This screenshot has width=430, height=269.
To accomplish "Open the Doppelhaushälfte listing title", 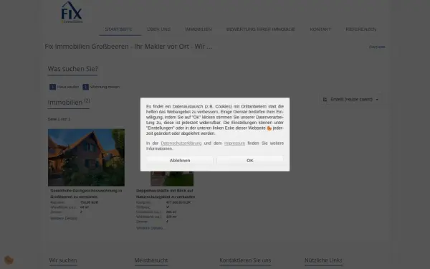I will (166, 194).
